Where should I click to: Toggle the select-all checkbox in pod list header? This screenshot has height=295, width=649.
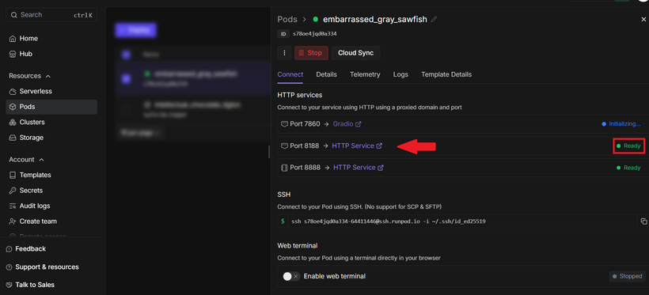pos(126,55)
